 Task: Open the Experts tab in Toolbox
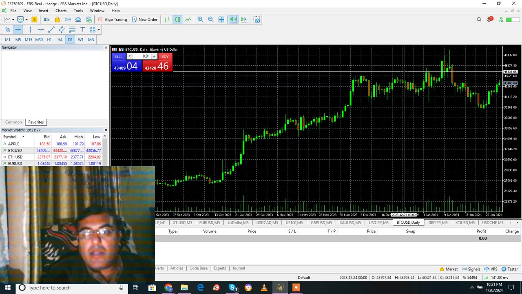click(x=220, y=268)
